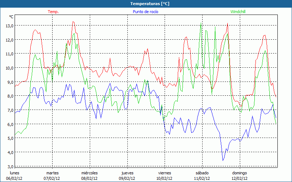Viewport: 292px width, 182px height.
Task: Click the 12/02/12 date label
Action: [239, 178]
